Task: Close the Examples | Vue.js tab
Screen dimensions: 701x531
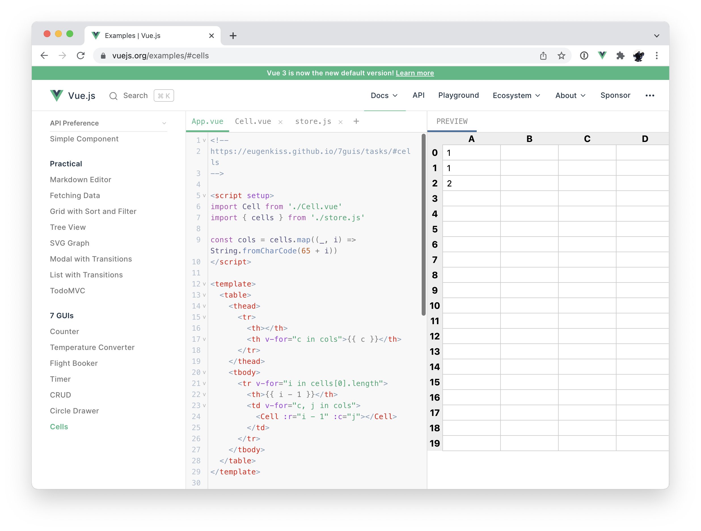Action: point(211,36)
